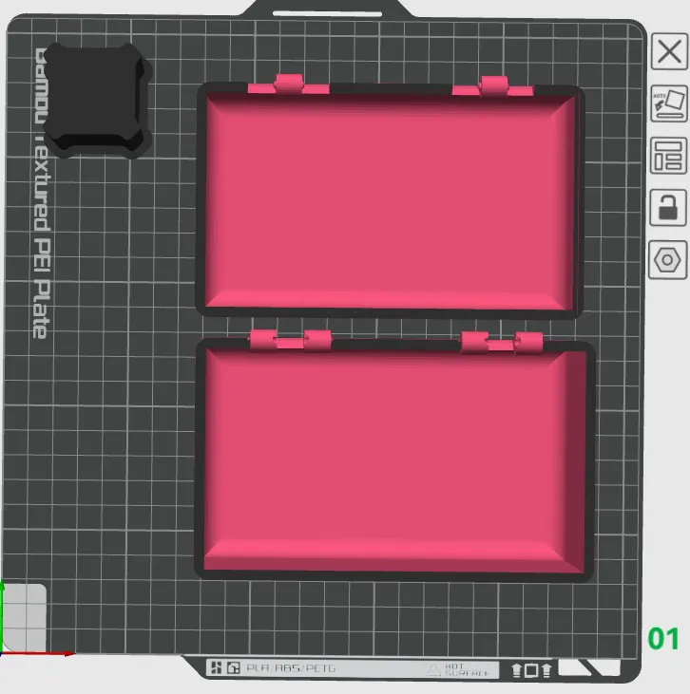Click the plate number 01 label
This screenshot has height=694, width=690.
coord(663,639)
